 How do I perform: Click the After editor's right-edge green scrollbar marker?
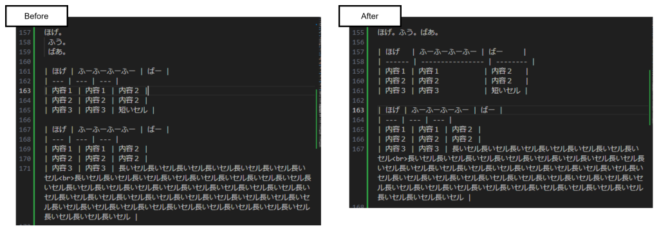[x=650, y=99]
